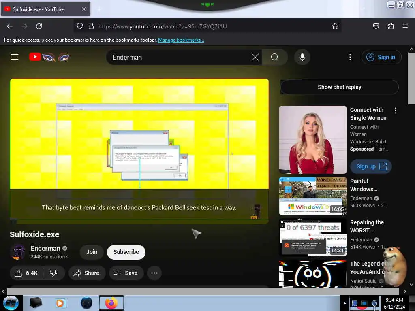This screenshot has width=415, height=311.
Task: Join the Enderman channel
Action: [92, 252]
